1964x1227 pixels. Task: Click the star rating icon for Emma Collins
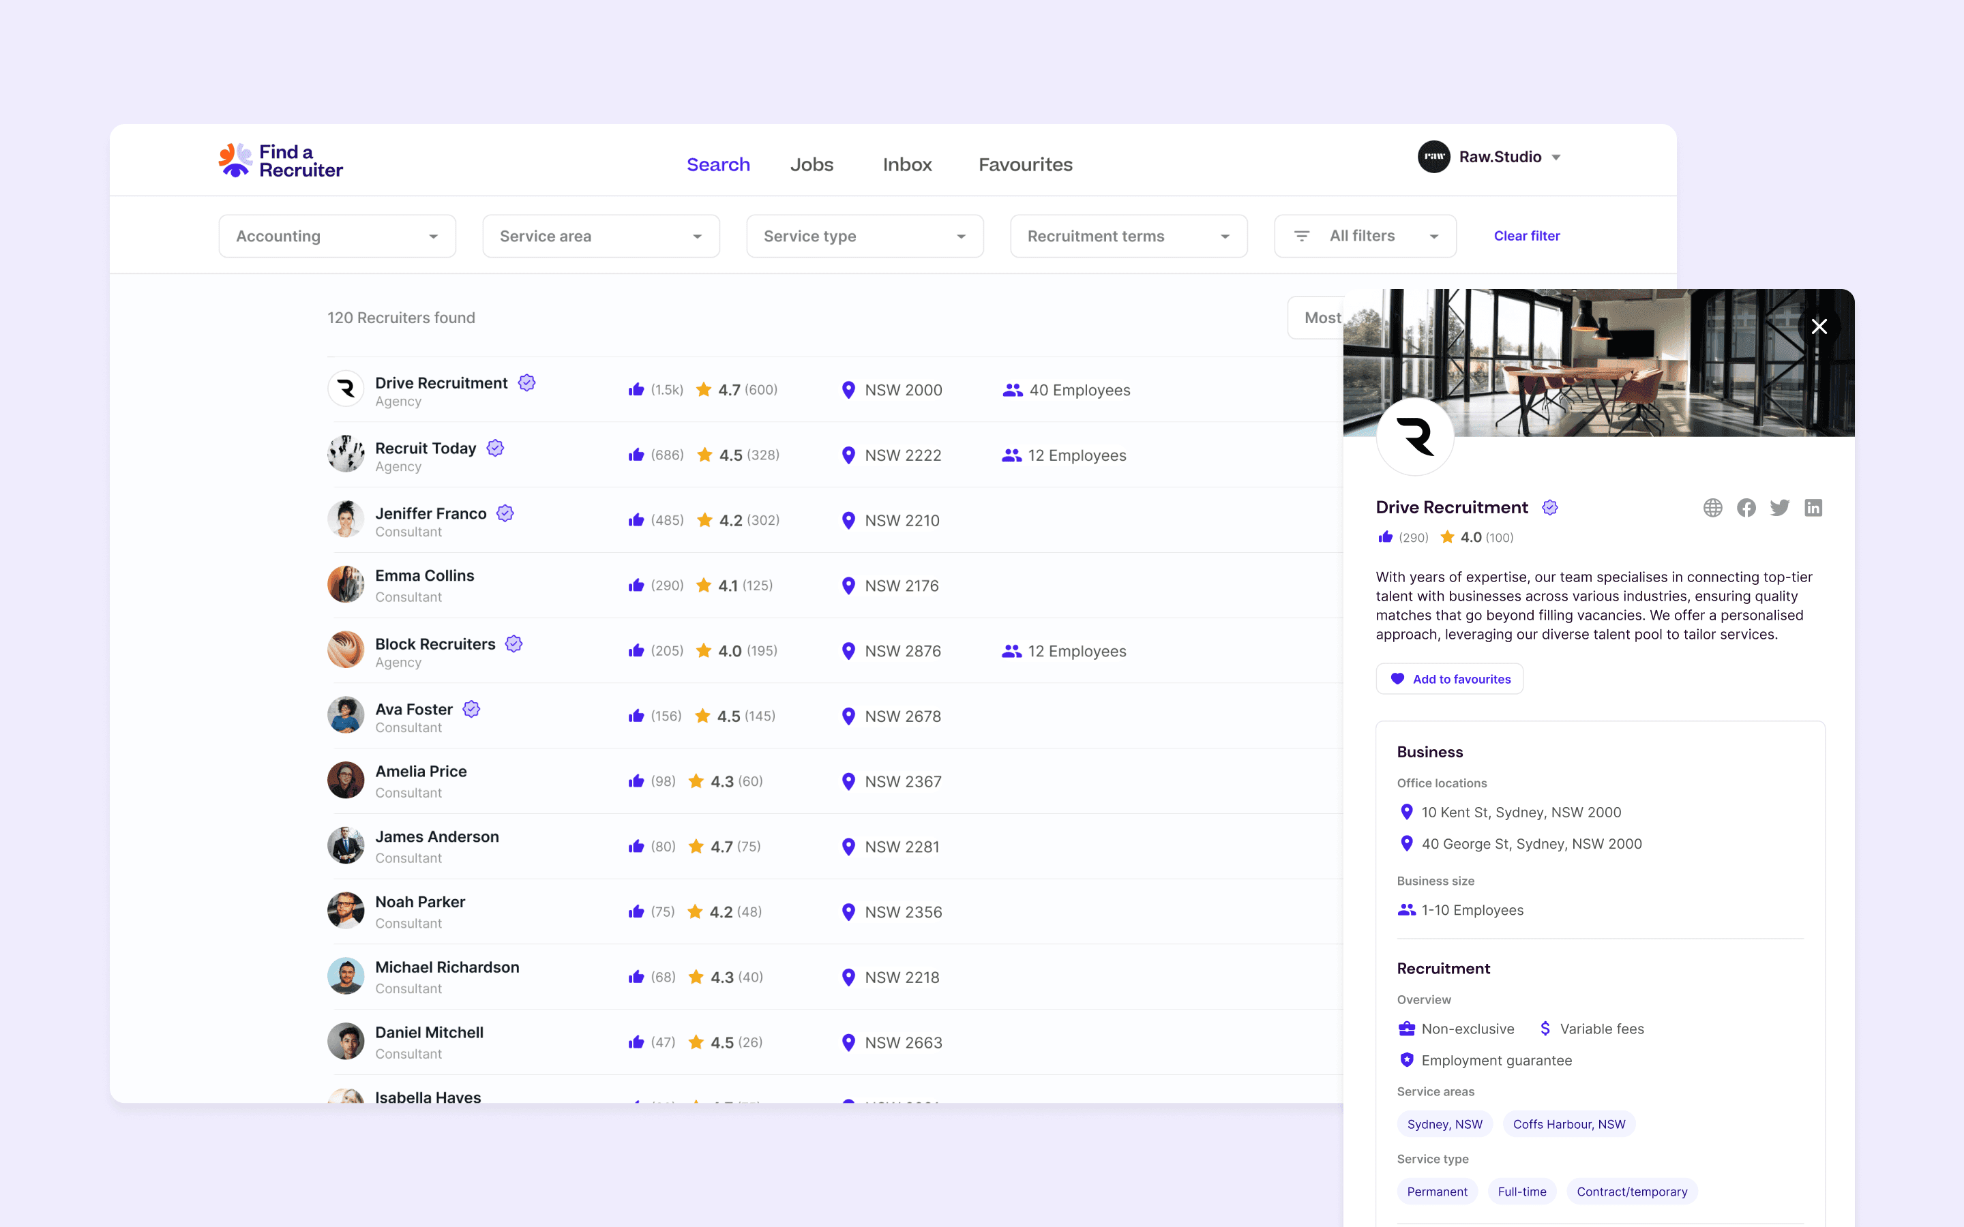(x=704, y=585)
